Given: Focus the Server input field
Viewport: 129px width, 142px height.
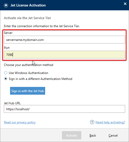Looking at the screenshot, I should (64, 40).
